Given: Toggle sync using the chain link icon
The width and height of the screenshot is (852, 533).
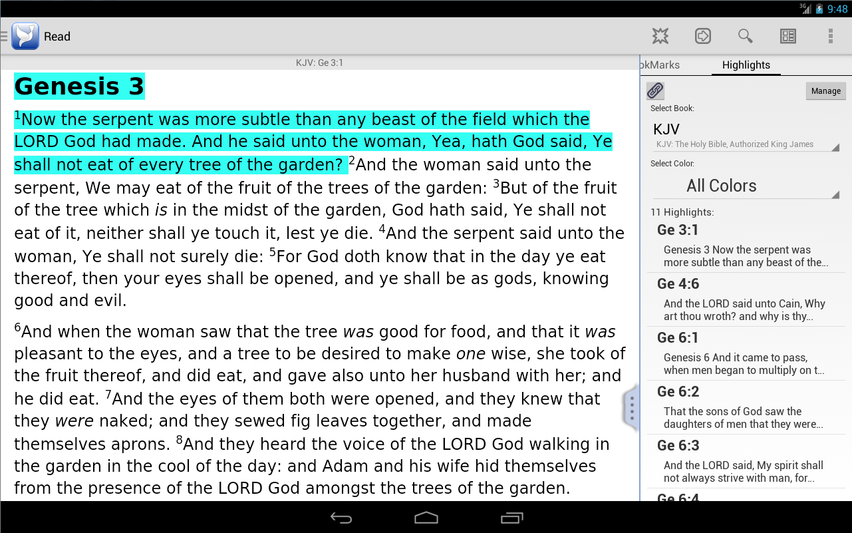Looking at the screenshot, I should coord(654,90).
